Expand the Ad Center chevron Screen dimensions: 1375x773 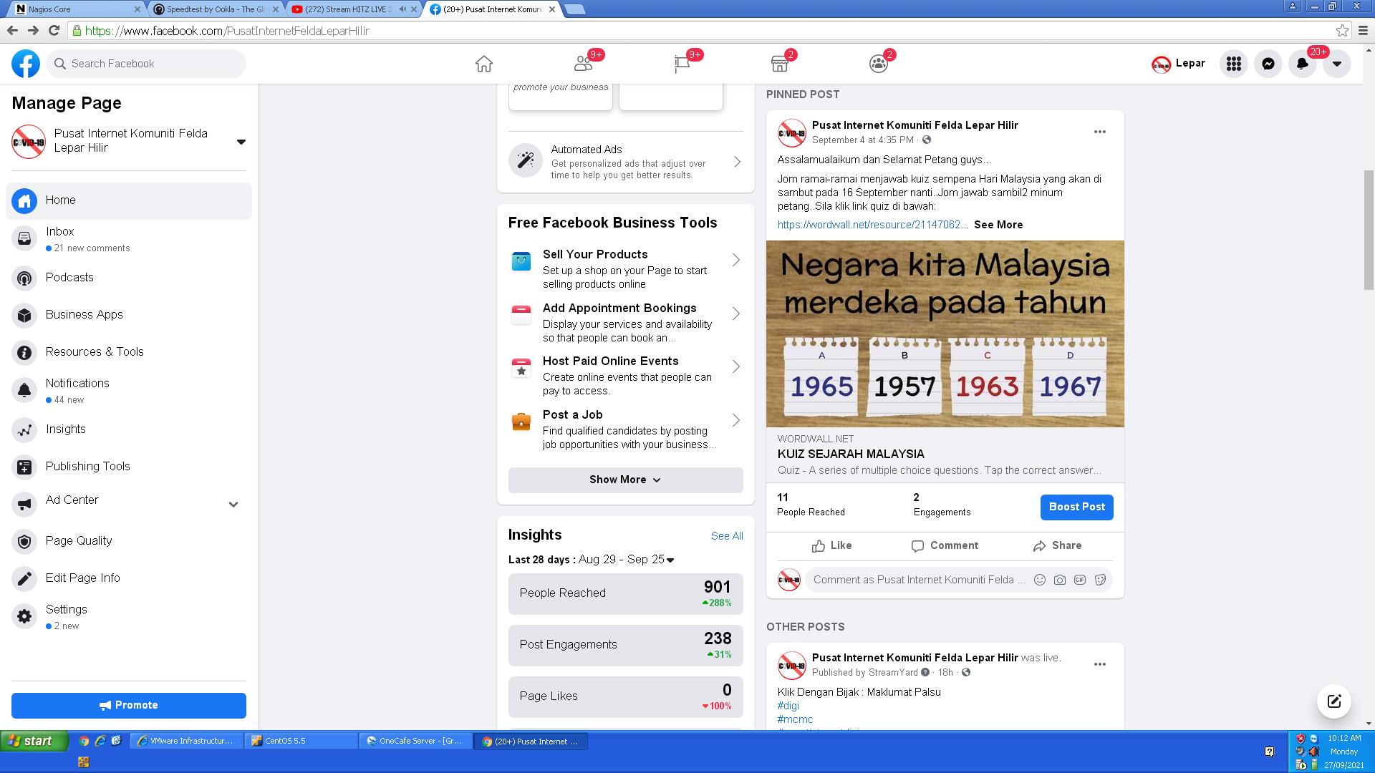tap(233, 504)
